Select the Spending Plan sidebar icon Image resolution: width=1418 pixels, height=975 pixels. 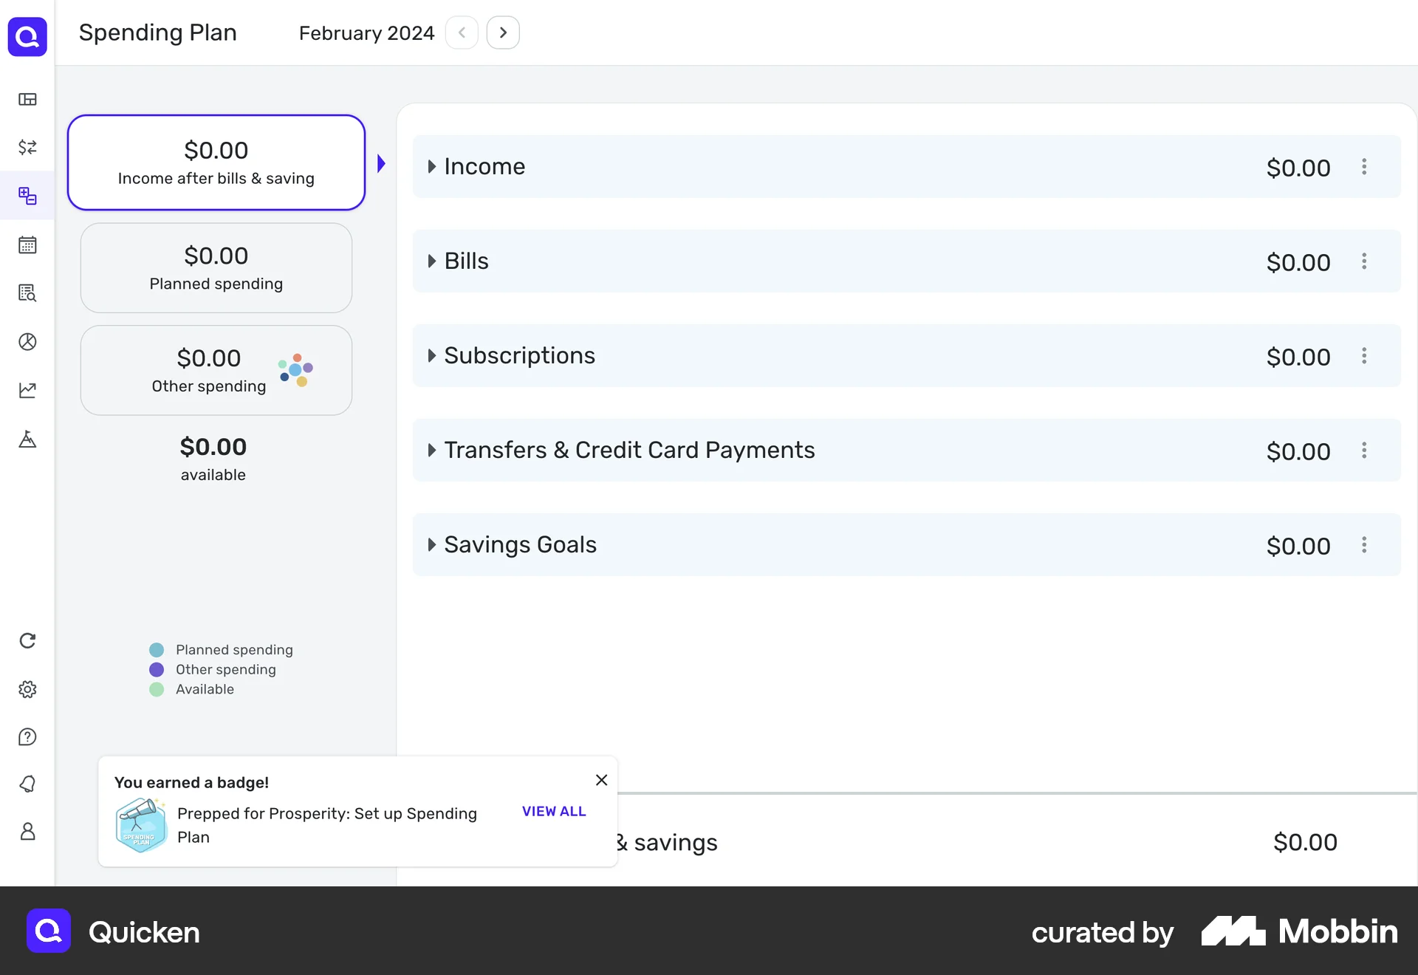[27, 196]
